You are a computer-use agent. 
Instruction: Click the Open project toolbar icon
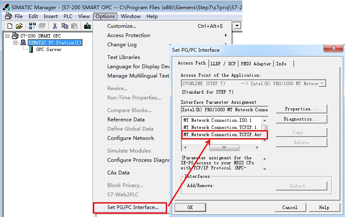(19, 26)
